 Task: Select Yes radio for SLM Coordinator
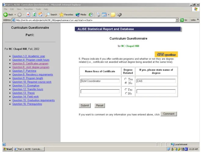pyautogui.click(x=126, y=79)
